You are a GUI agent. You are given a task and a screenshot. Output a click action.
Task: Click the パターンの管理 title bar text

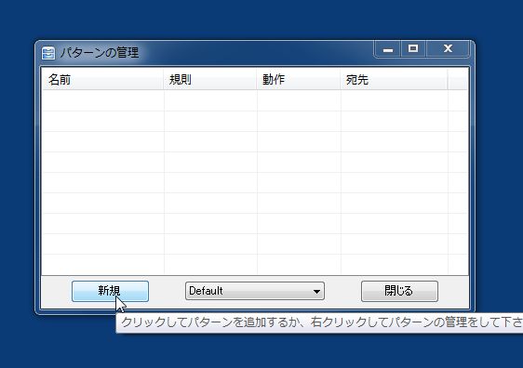tap(100, 53)
